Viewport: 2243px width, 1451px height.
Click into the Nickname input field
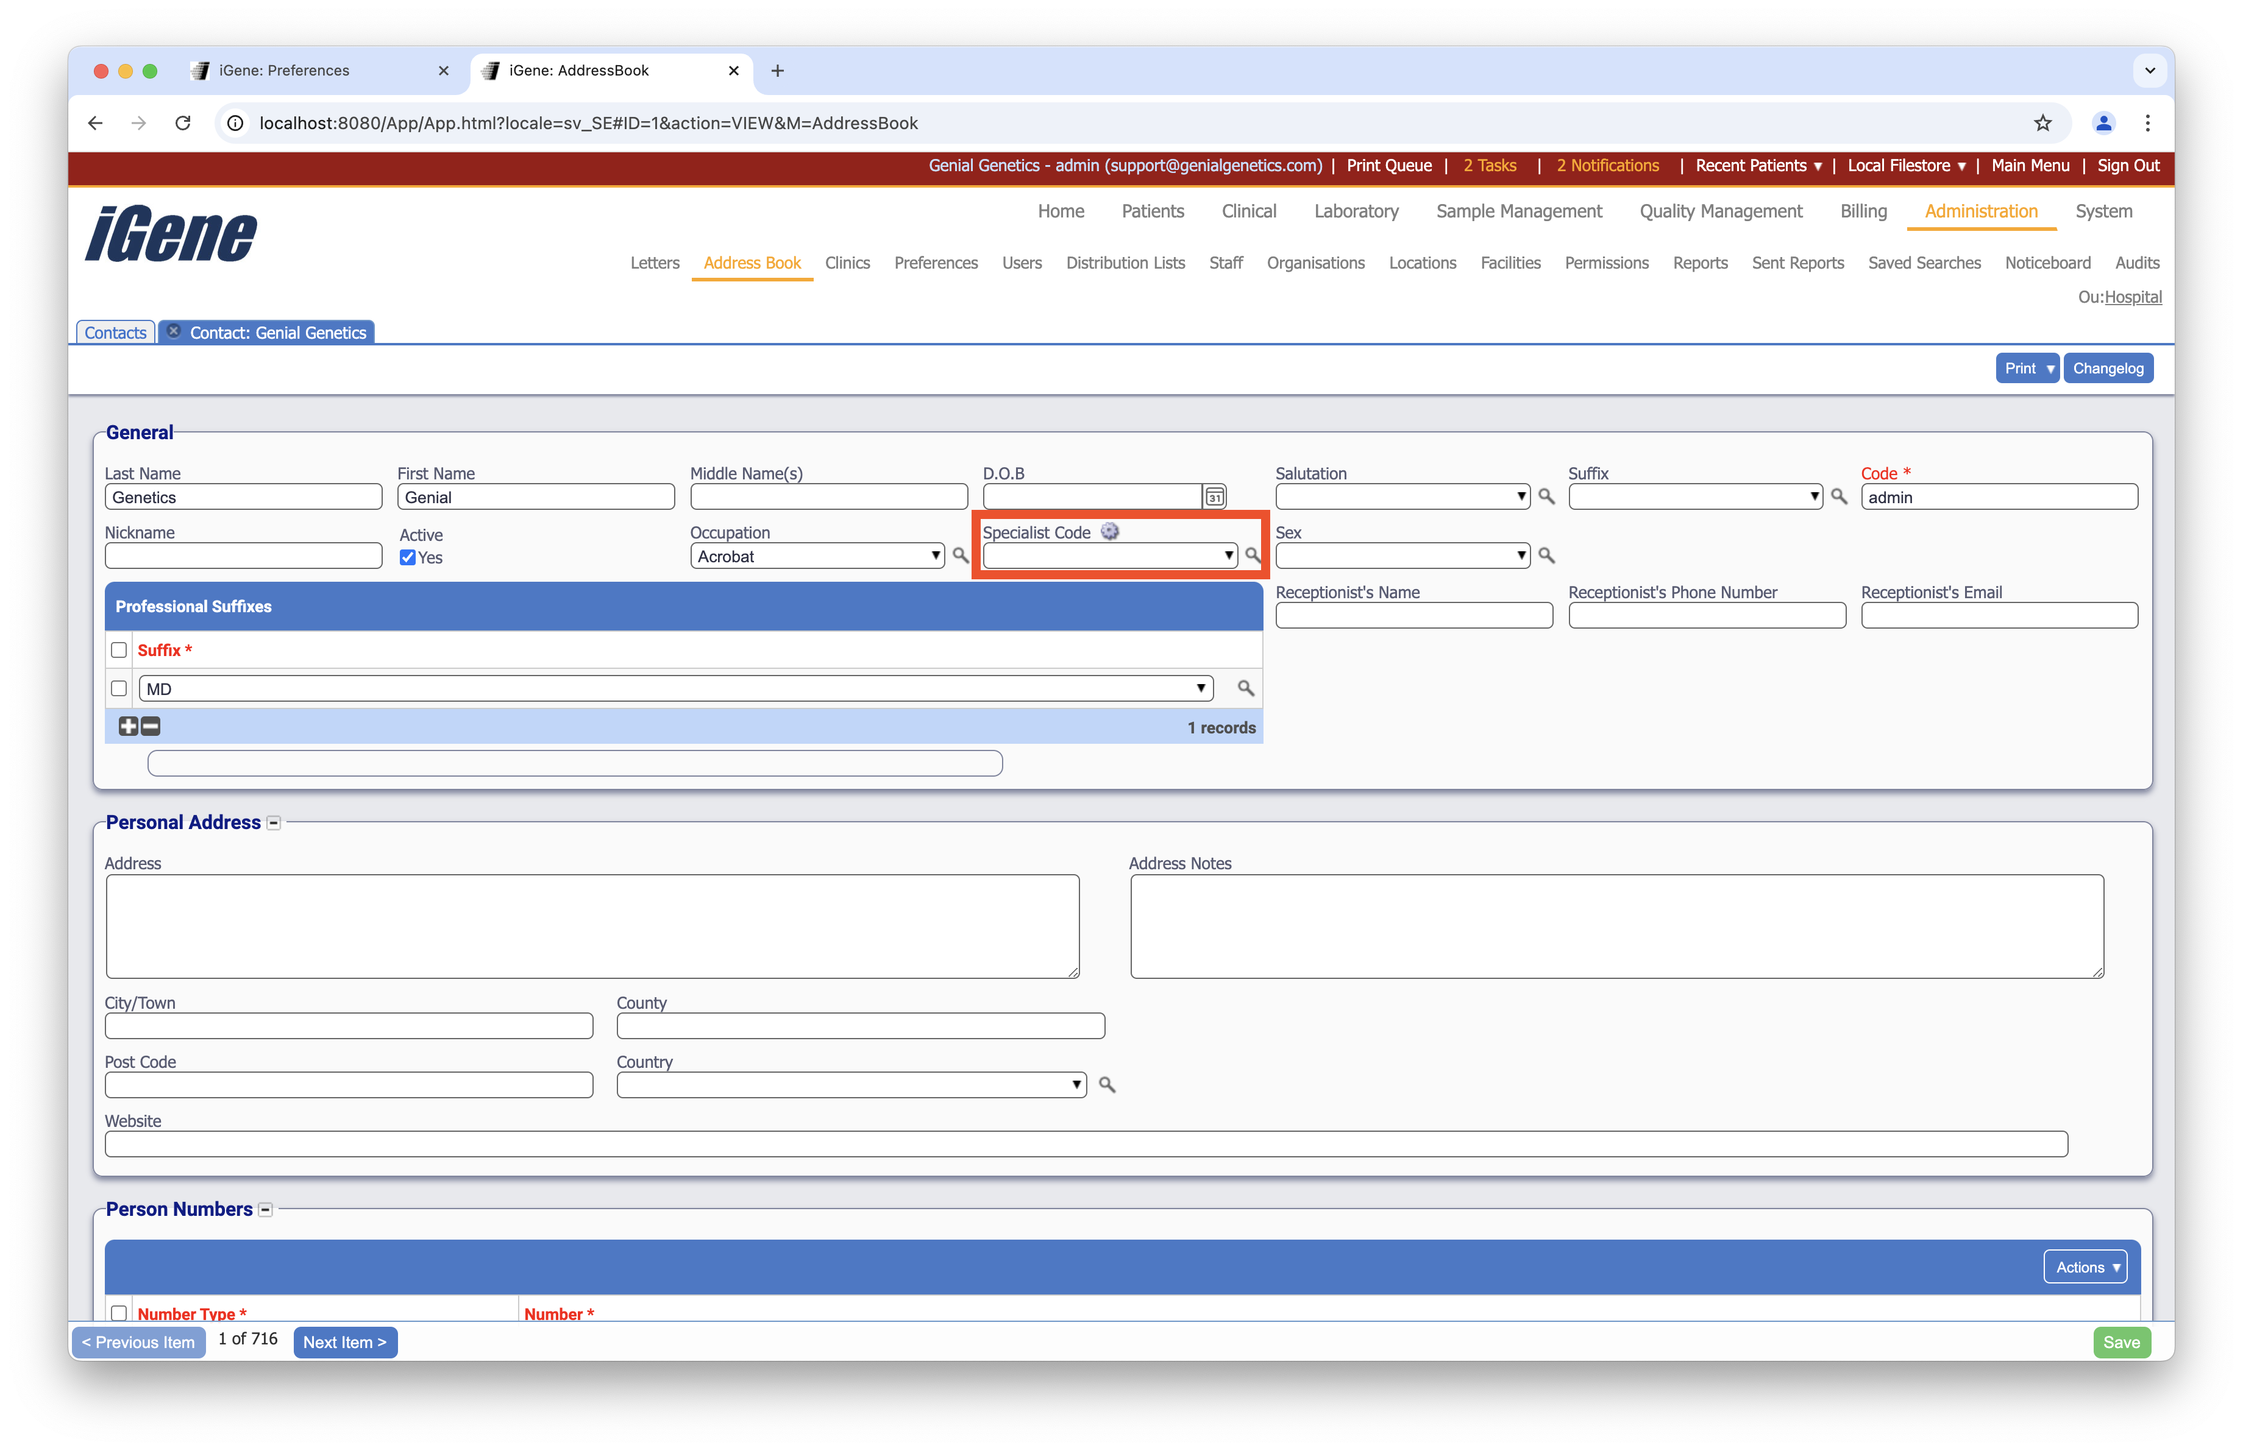click(243, 556)
